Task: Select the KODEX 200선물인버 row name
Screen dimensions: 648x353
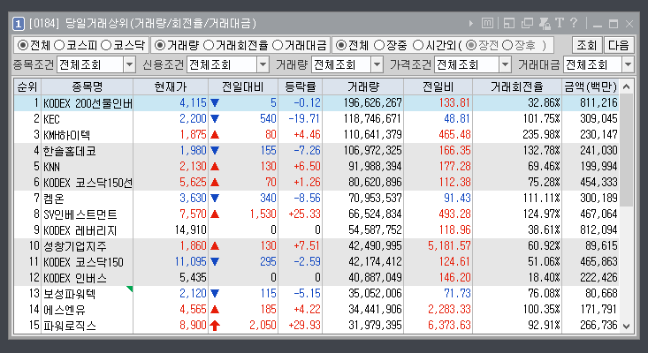Action: [x=88, y=103]
